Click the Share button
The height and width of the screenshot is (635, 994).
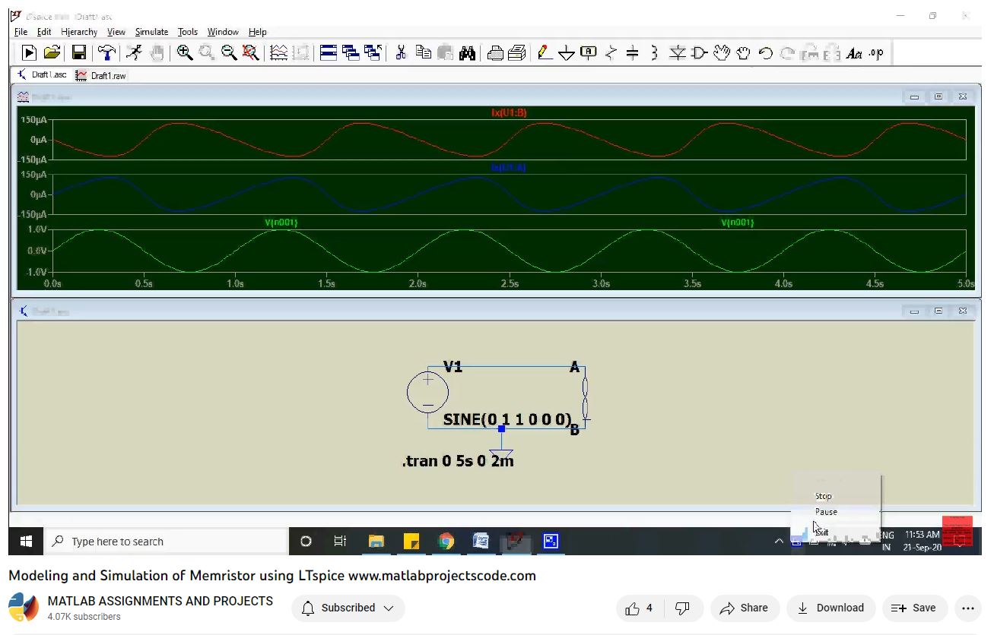(744, 608)
